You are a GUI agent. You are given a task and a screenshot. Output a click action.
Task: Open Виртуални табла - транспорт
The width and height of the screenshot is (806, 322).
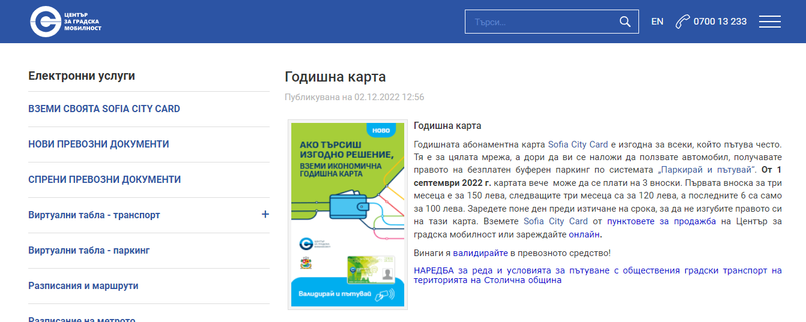point(94,215)
